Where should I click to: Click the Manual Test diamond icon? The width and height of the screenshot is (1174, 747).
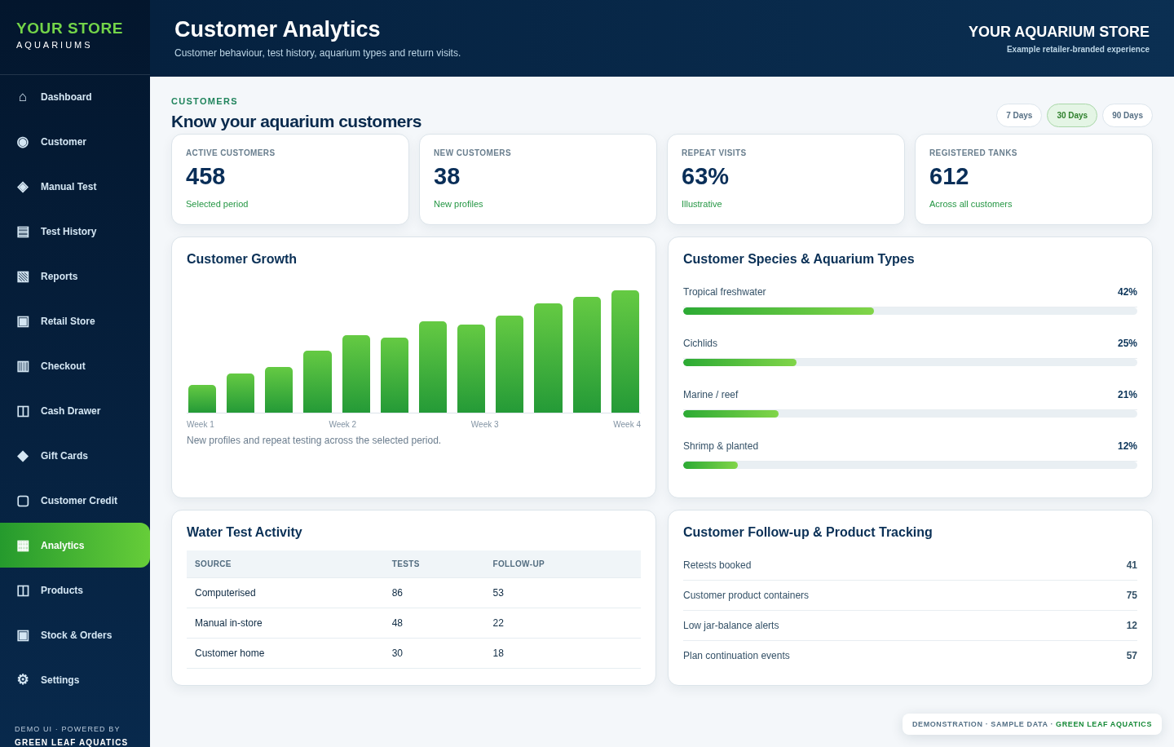coord(23,187)
